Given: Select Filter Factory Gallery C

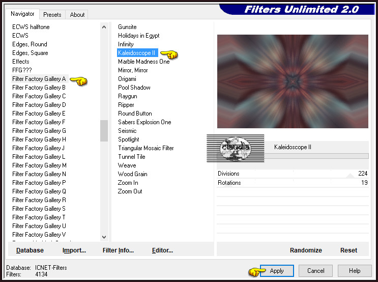Looking at the screenshot, I should pos(39,96).
